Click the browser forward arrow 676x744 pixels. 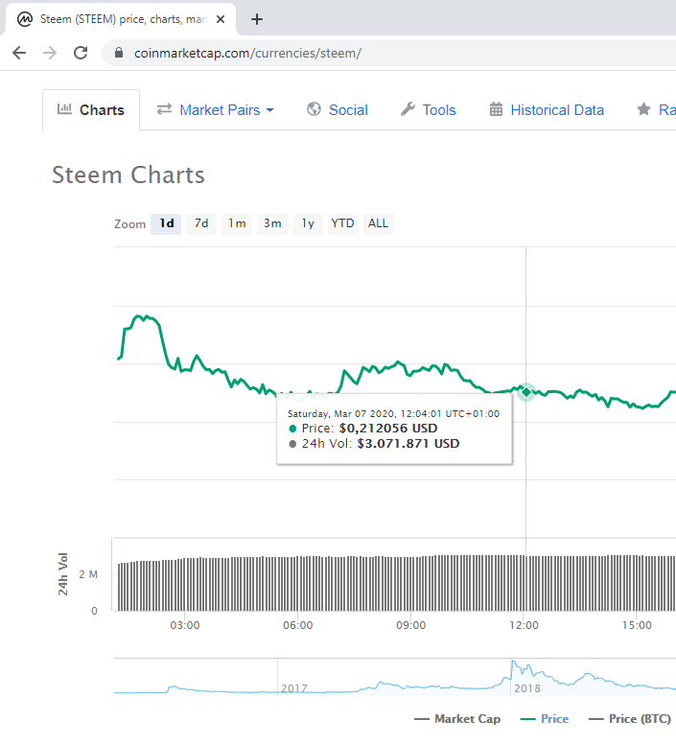point(49,53)
